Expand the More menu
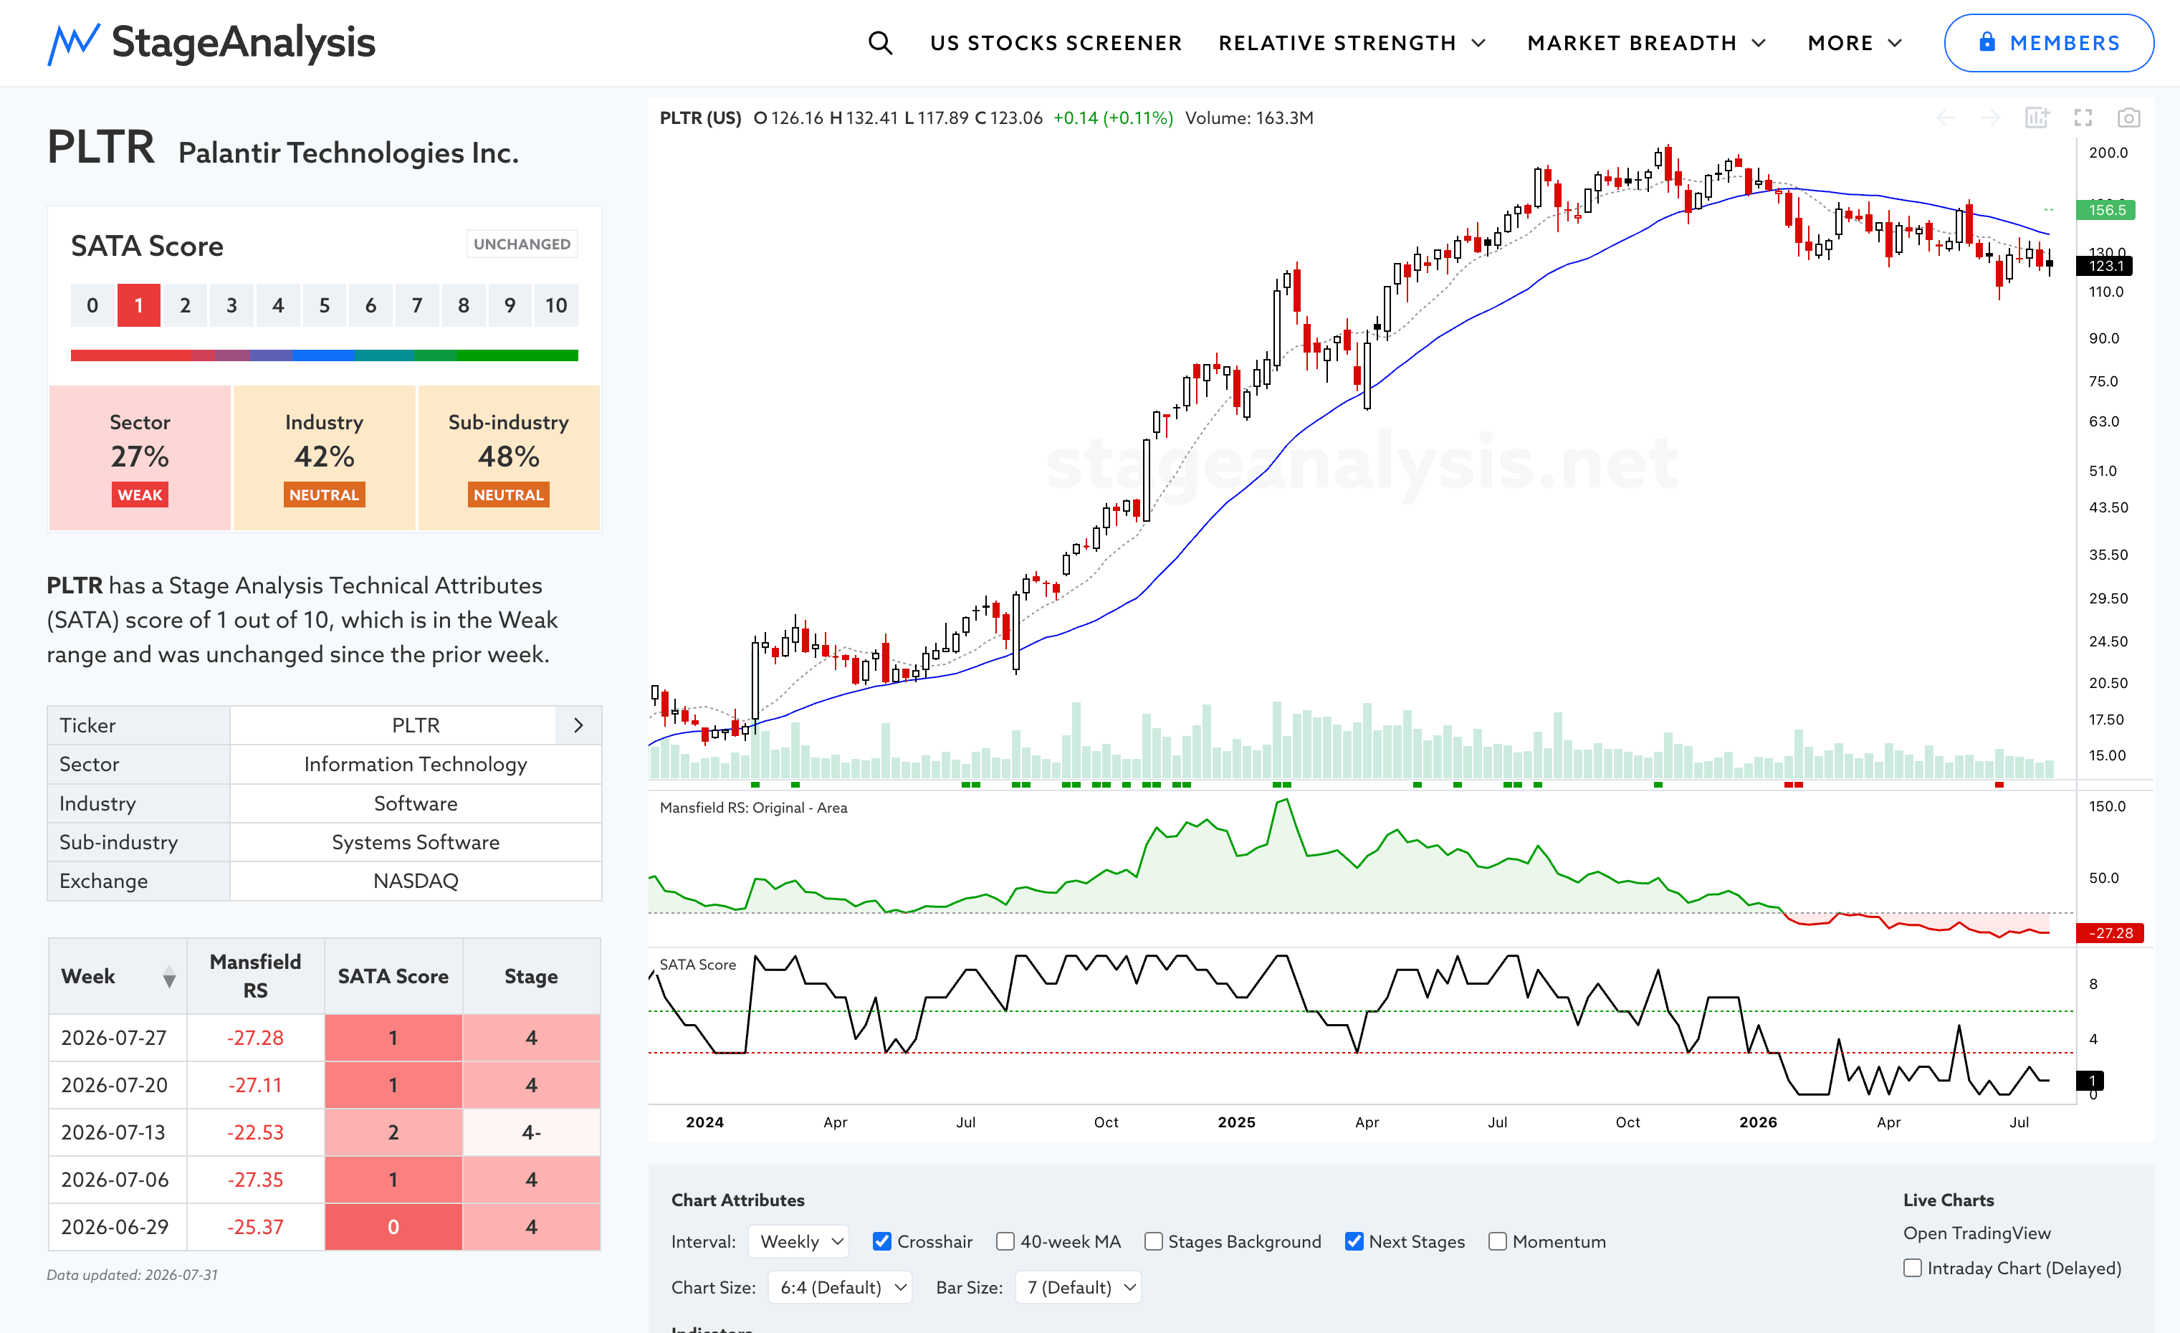The width and height of the screenshot is (2180, 1333). tap(1855, 42)
